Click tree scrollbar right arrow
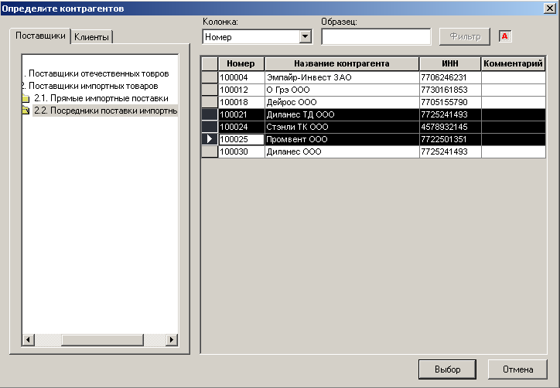 [172, 339]
